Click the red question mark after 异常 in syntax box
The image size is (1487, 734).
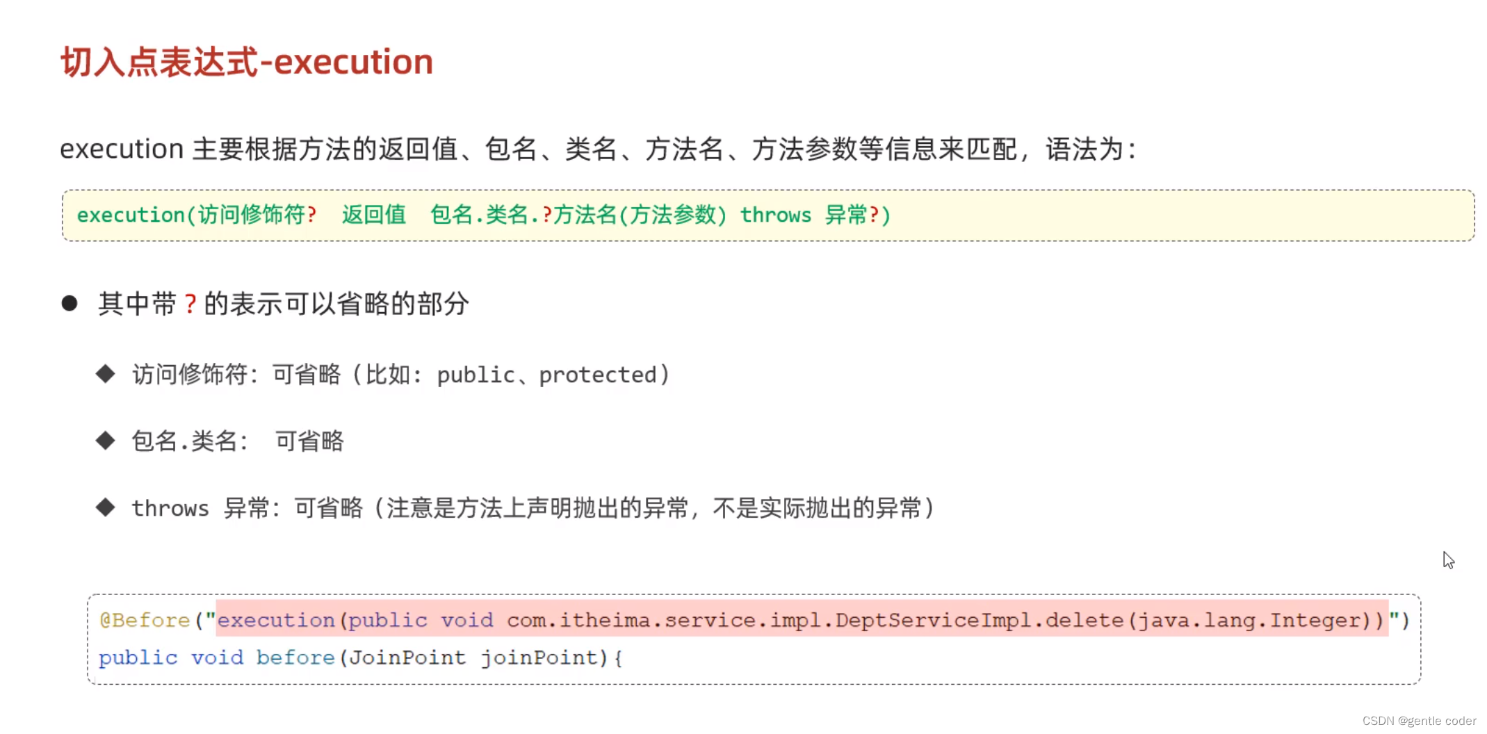874,215
